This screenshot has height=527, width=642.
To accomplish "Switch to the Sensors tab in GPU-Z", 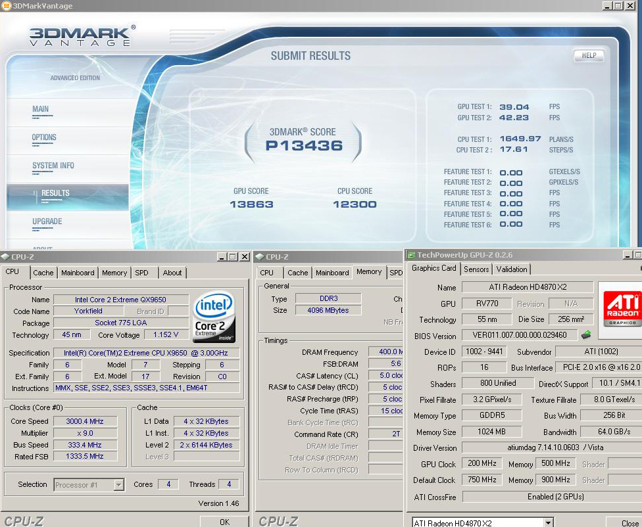I will pyautogui.click(x=476, y=269).
